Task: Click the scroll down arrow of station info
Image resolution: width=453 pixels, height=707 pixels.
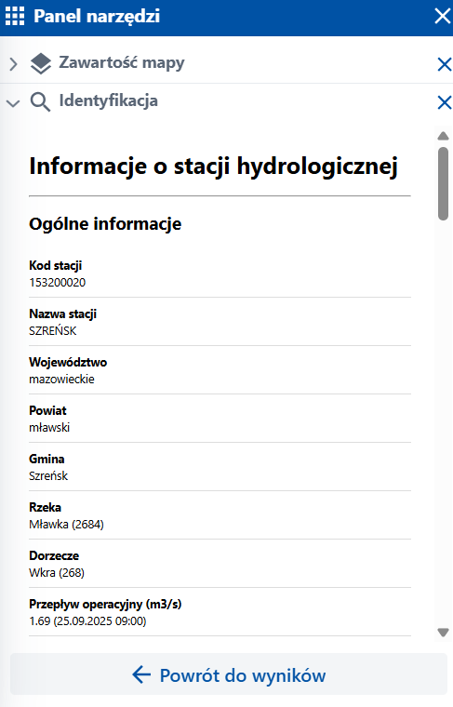Action: tap(443, 633)
